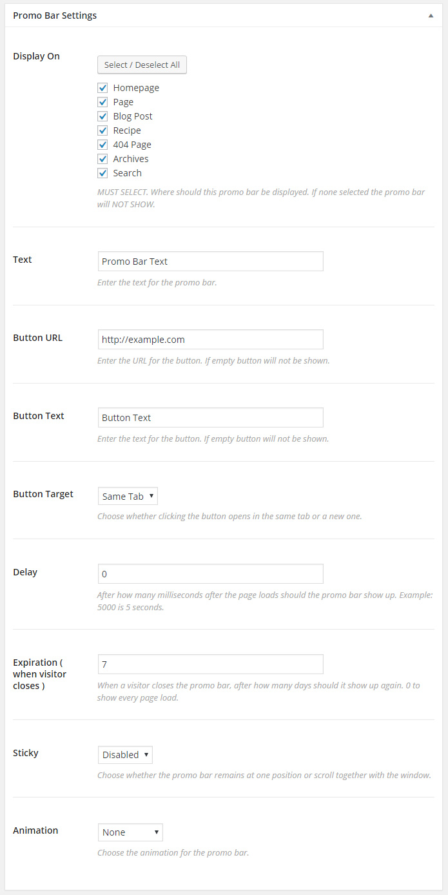This screenshot has width=448, height=895.
Task: Open the Button Target dropdown
Action: click(128, 496)
